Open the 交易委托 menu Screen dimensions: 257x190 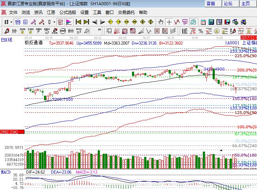(126, 12)
